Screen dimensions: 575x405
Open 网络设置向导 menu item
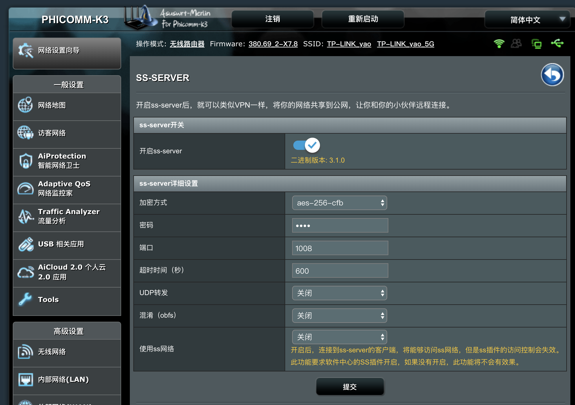[x=67, y=54]
